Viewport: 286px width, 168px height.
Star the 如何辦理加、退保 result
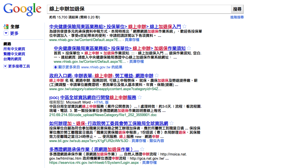pyautogui.click(x=172, y=123)
